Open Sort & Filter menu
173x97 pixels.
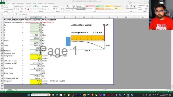[147, 8]
